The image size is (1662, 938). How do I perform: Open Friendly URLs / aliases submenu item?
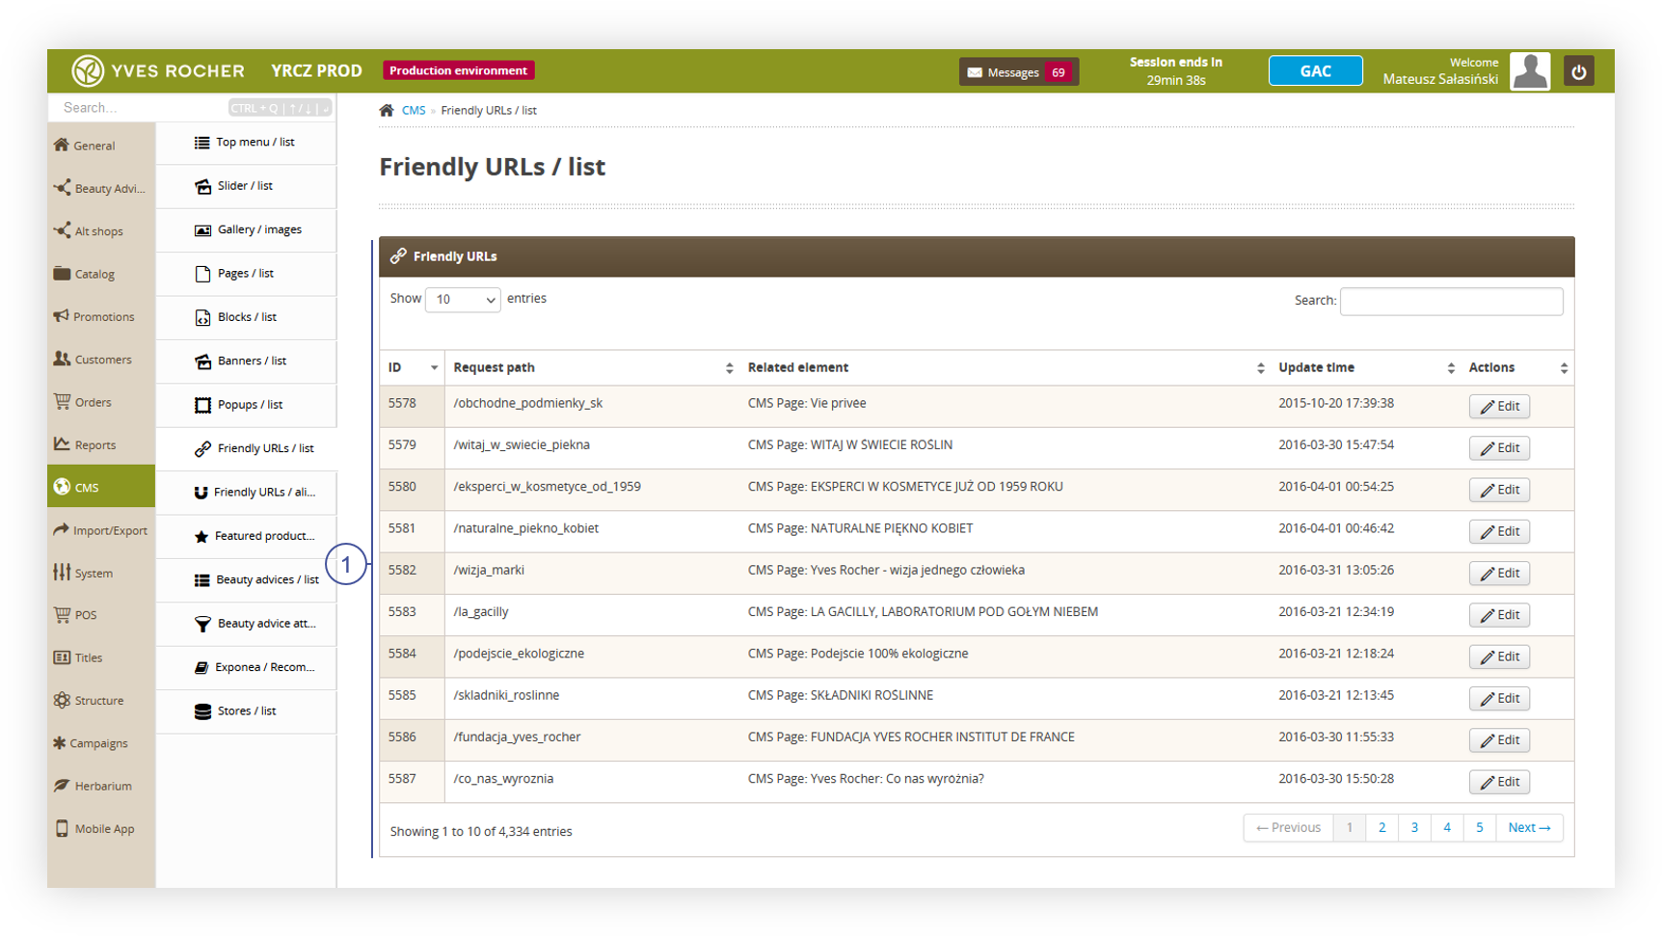click(x=247, y=493)
